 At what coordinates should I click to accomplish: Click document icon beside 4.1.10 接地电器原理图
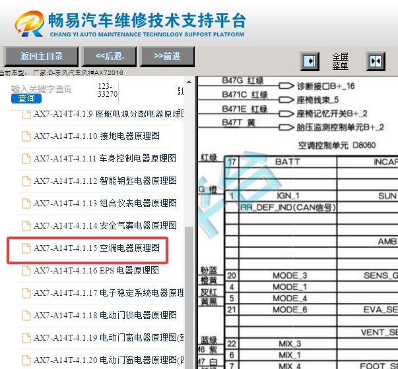pos(26,136)
